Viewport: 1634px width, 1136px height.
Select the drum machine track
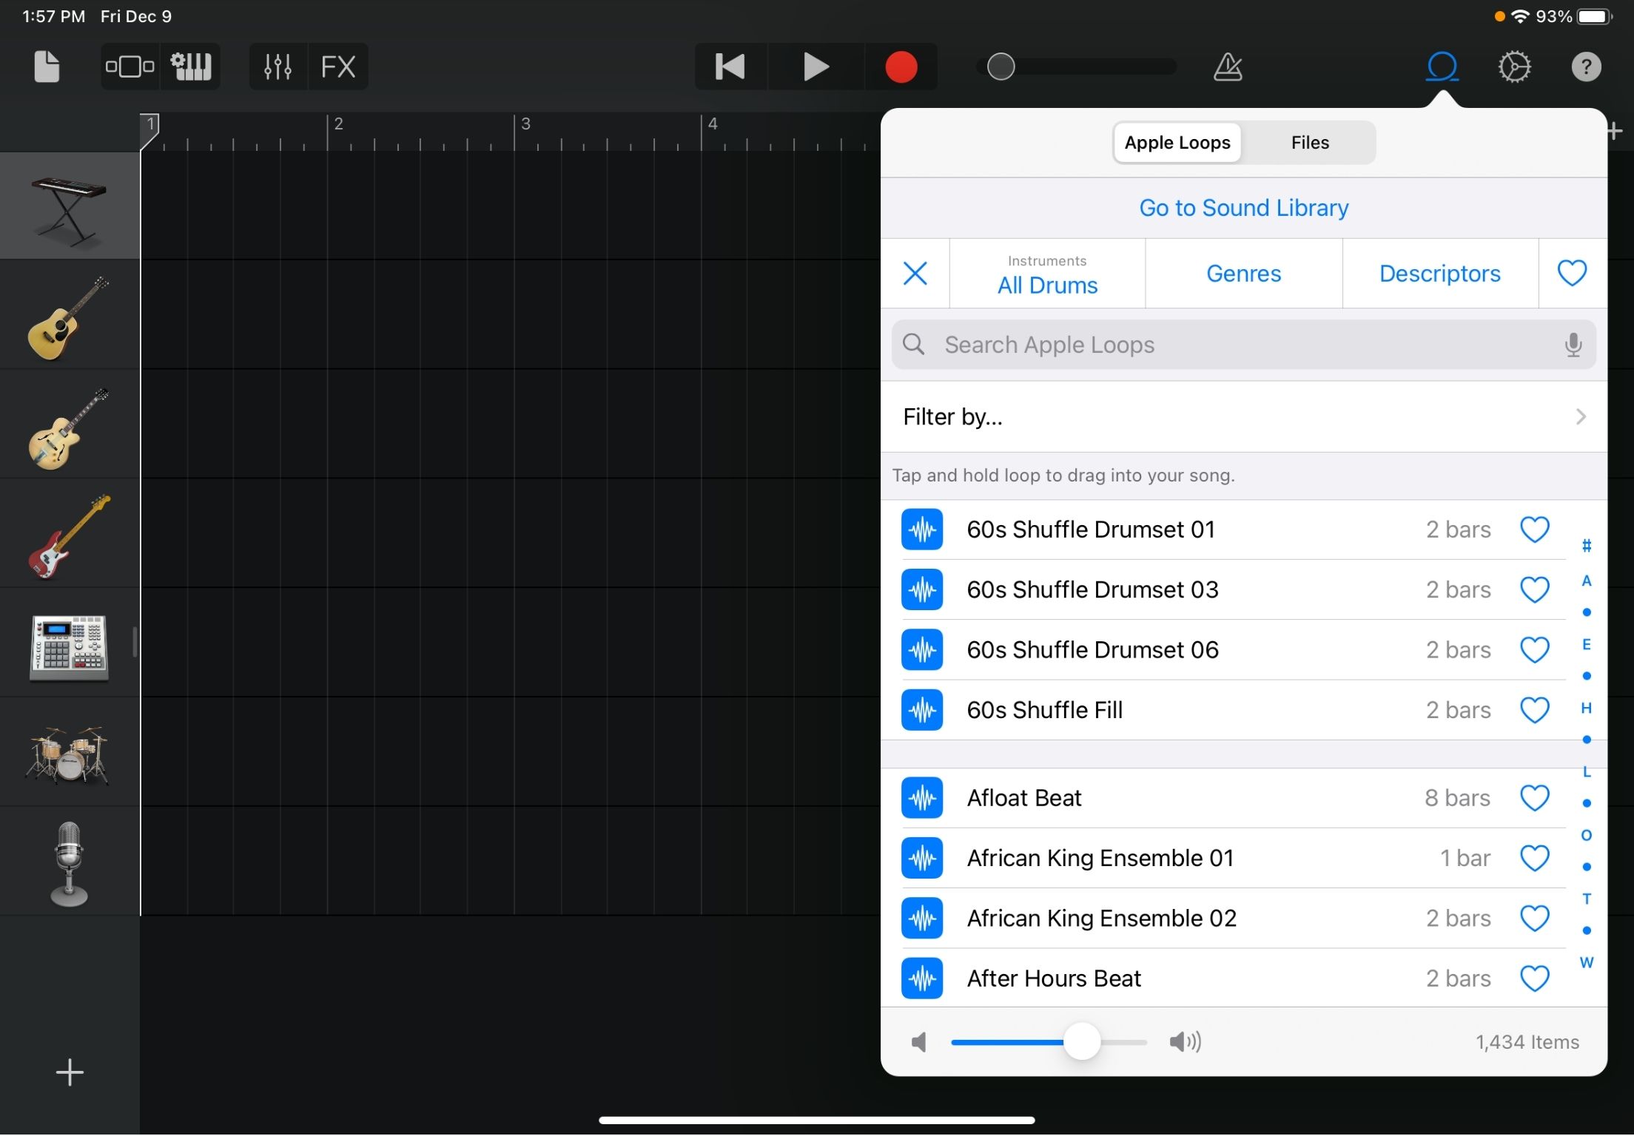pyautogui.click(x=69, y=647)
